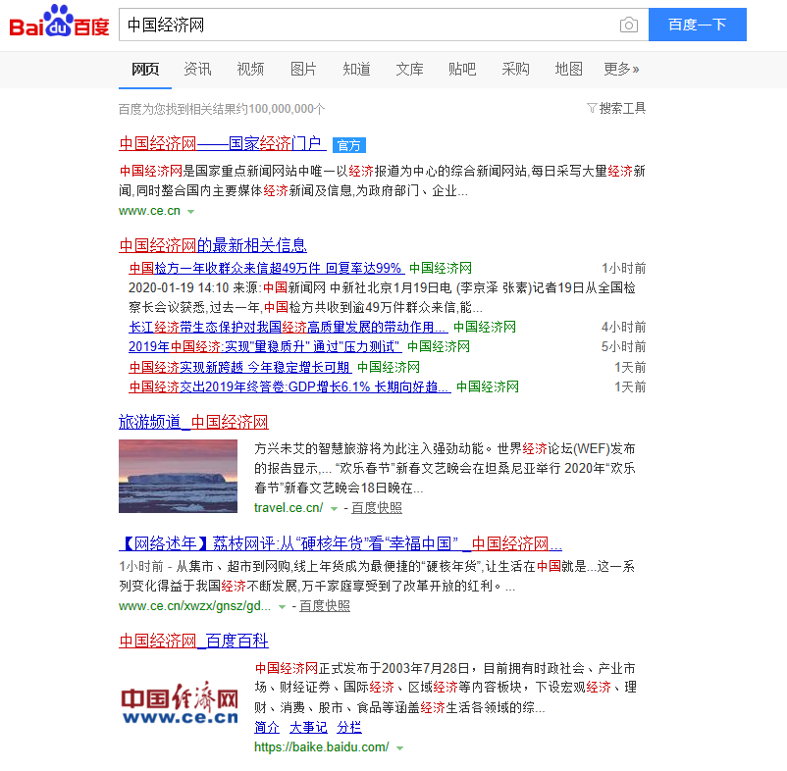Go to the 文库 tab

409,69
